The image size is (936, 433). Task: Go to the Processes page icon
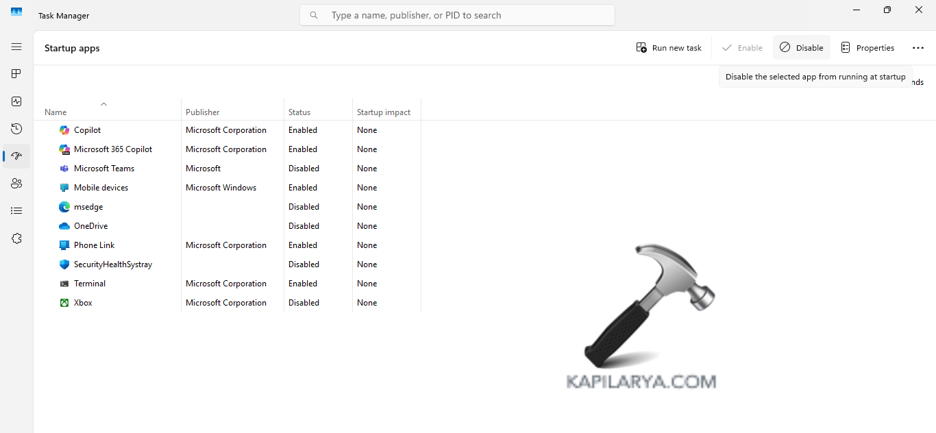coord(16,74)
